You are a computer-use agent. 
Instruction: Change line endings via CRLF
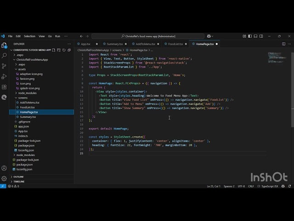pyautogui.click(x=251, y=186)
